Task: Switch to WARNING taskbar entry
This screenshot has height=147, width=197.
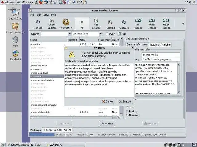Action: [65, 145]
